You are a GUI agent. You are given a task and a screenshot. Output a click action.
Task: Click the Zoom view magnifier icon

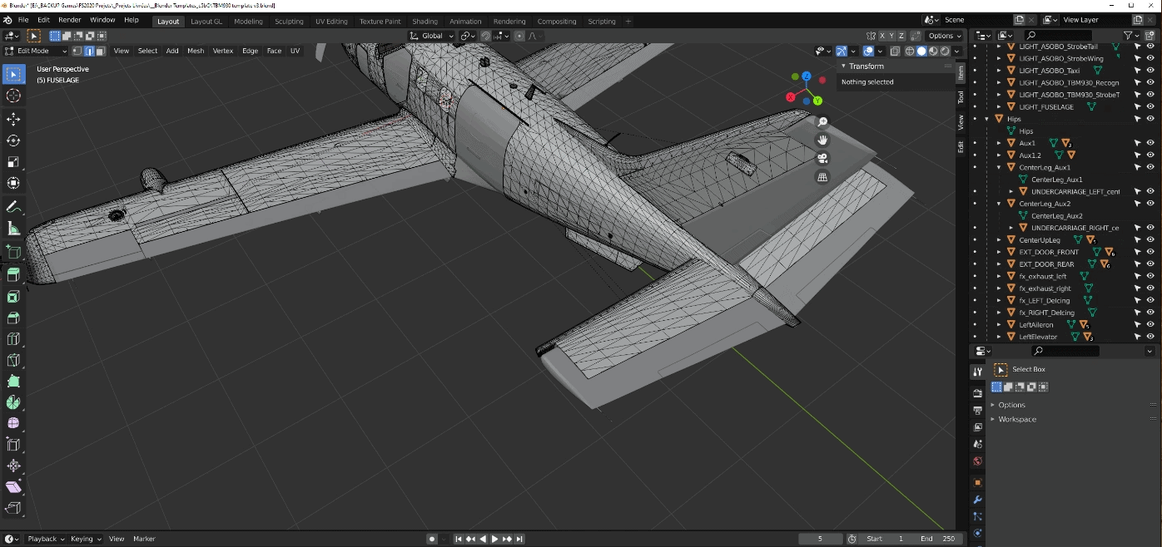(x=822, y=122)
